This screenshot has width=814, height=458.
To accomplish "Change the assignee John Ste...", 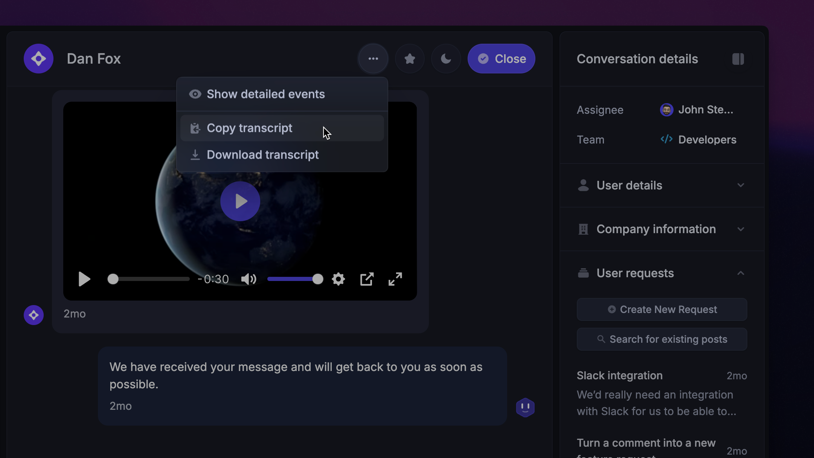I will (x=697, y=110).
